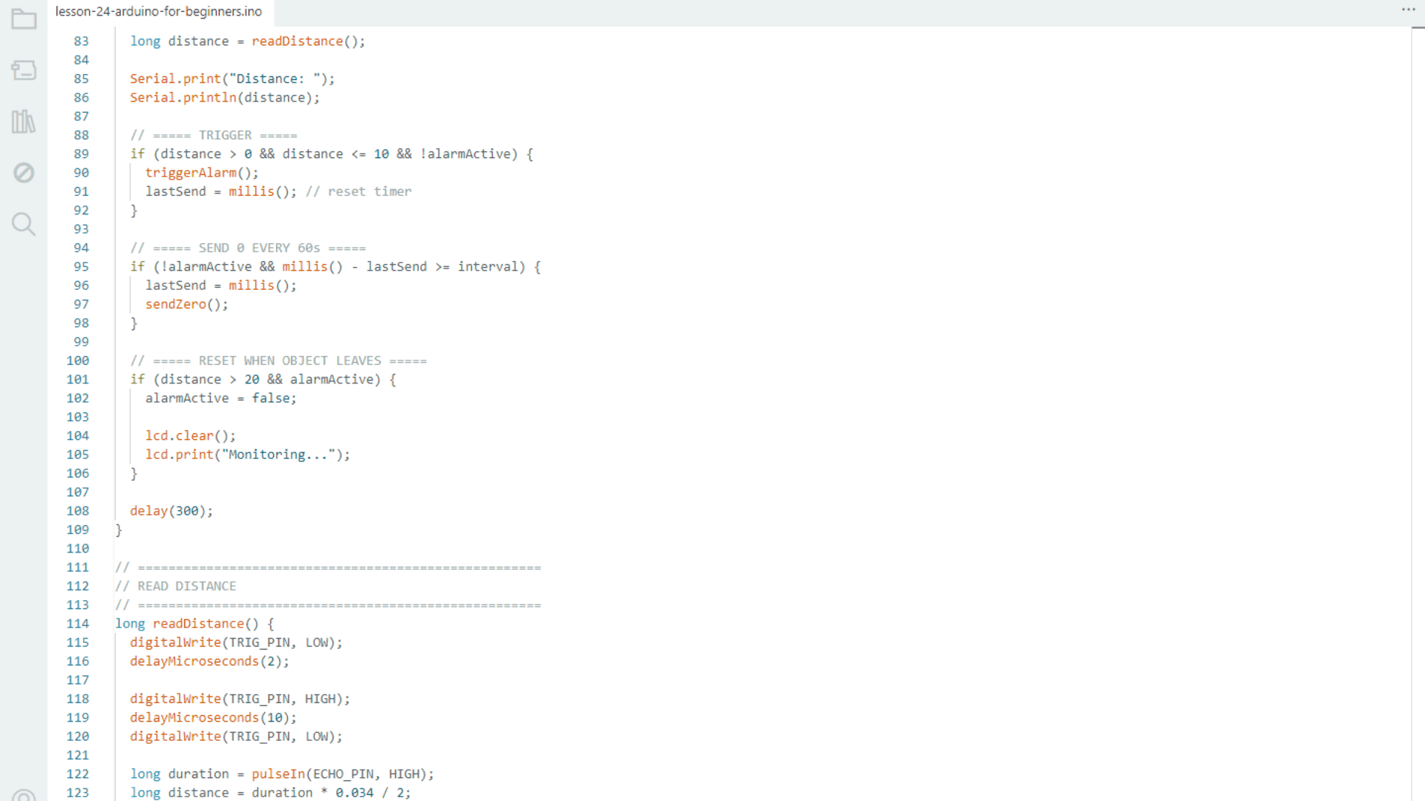The image size is (1425, 801).
Task: Click delayMicroseconds(2); on line 116
Action: click(x=209, y=662)
